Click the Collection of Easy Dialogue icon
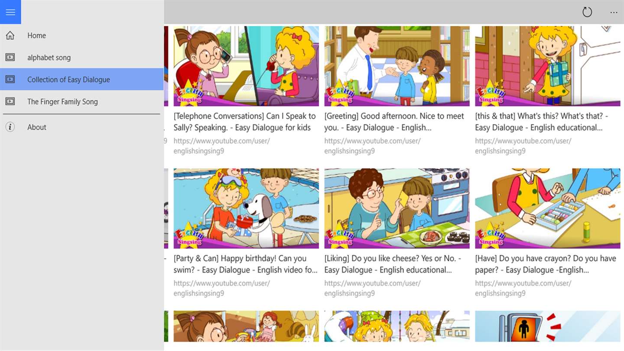 [x=10, y=79]
